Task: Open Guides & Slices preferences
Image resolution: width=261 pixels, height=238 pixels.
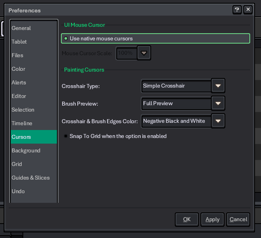Action: (31, 178)
